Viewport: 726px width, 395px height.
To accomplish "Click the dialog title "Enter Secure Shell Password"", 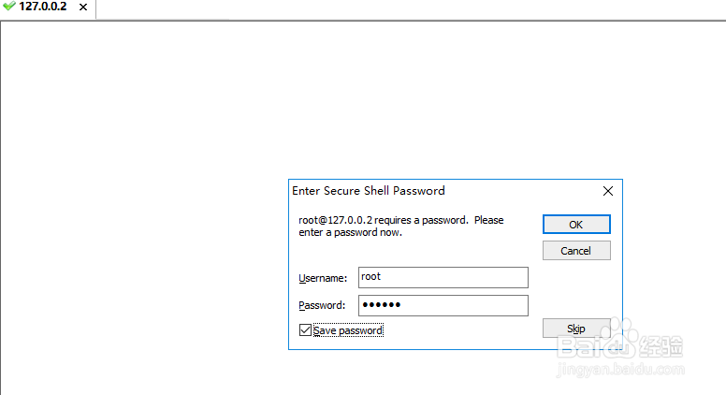I will [x=369, y=191].
